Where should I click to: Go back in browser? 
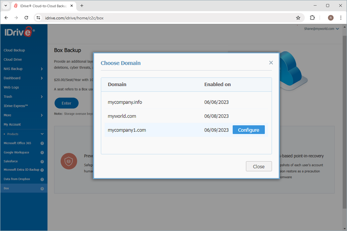[6, 18]
